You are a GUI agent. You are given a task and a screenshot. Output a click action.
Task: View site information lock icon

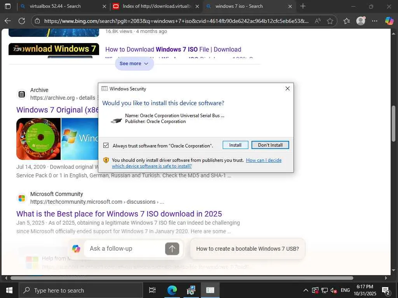pyautogui.click(x=37, y=21)
